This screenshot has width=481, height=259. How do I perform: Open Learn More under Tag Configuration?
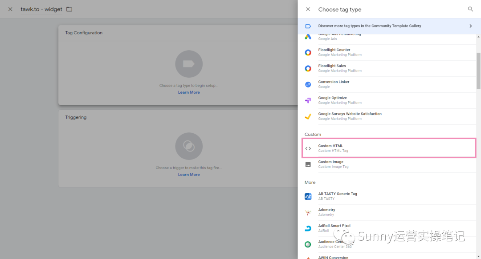(189, 92)
